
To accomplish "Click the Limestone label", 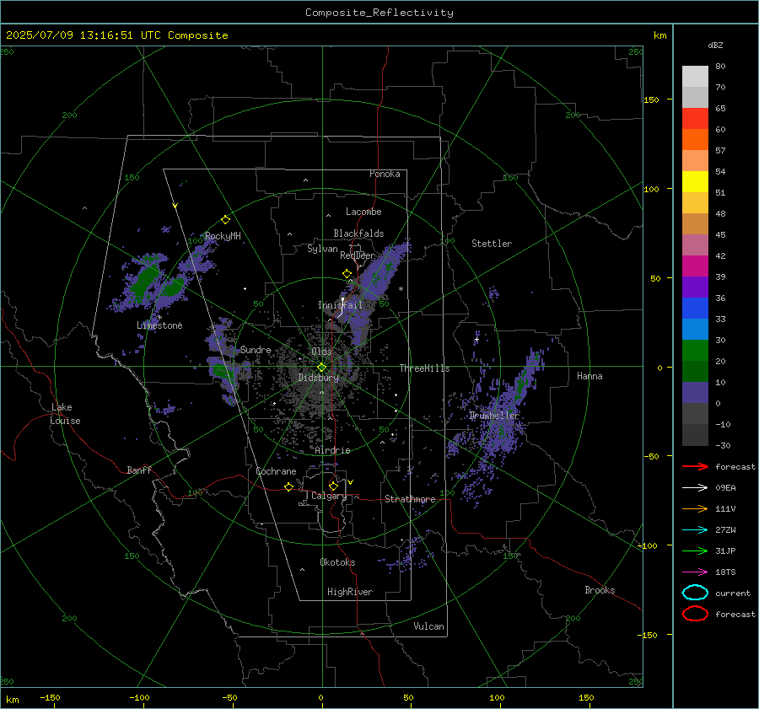I will pos(159,325).
